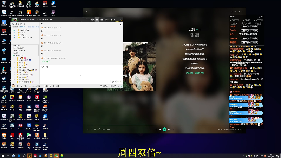Click the 七里香 album cover art
281x158 pixels.
(139, 67)
